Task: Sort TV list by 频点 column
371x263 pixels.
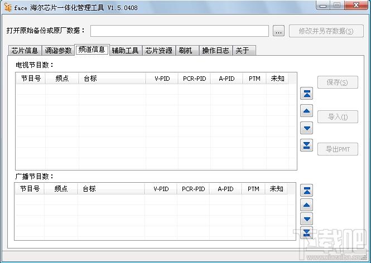Action: [62, 79]
